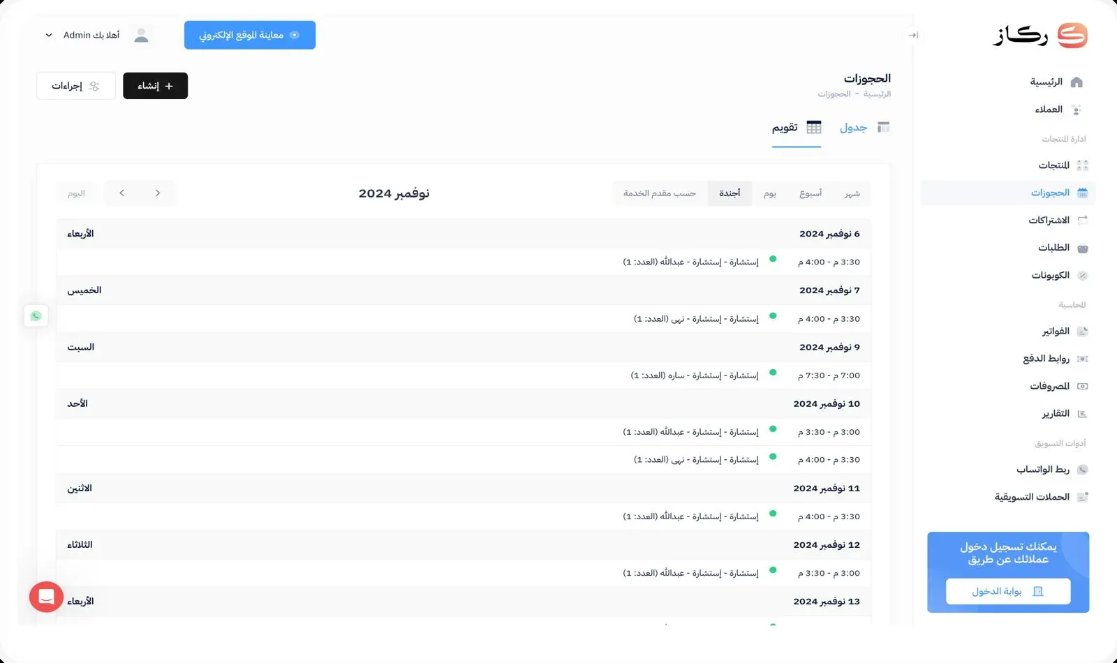
Task: Select the شهر month view
Action: (x=852, y=193)
